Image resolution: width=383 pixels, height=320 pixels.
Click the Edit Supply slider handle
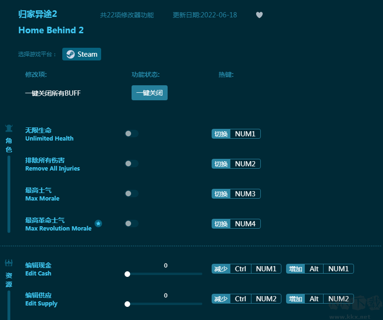click(x=127, y=304)
